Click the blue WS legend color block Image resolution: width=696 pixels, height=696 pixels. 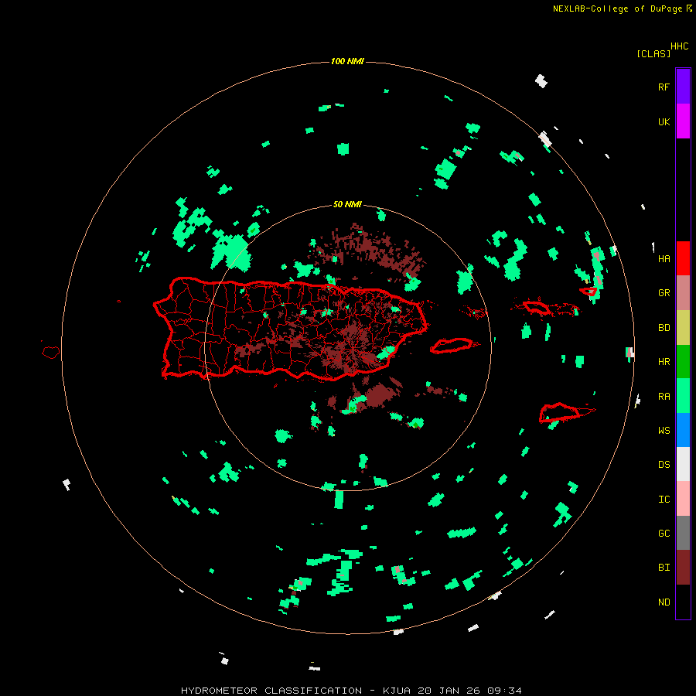(x=683, y=430)
